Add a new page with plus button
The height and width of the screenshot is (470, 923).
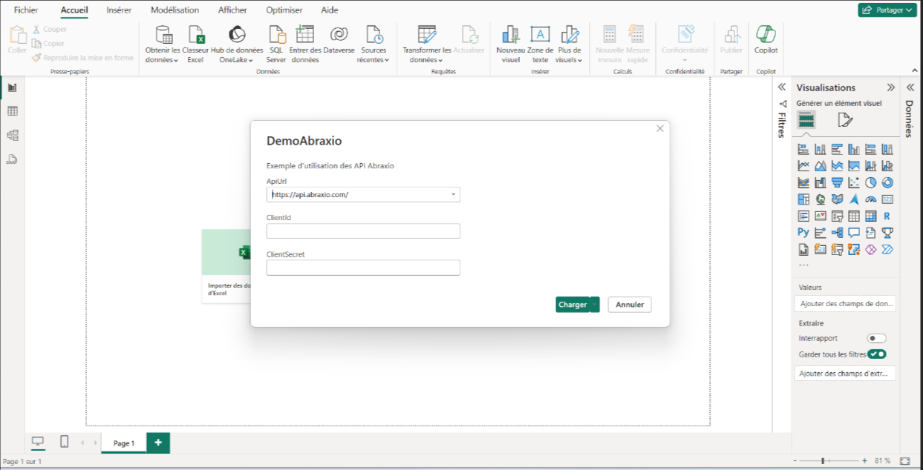[158, 443]
